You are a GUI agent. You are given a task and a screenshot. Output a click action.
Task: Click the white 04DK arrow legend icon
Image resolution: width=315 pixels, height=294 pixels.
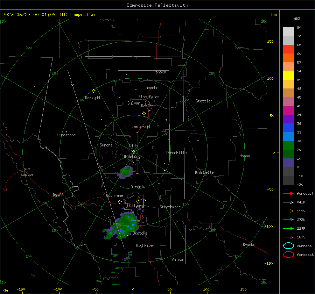tap(288, 202)
